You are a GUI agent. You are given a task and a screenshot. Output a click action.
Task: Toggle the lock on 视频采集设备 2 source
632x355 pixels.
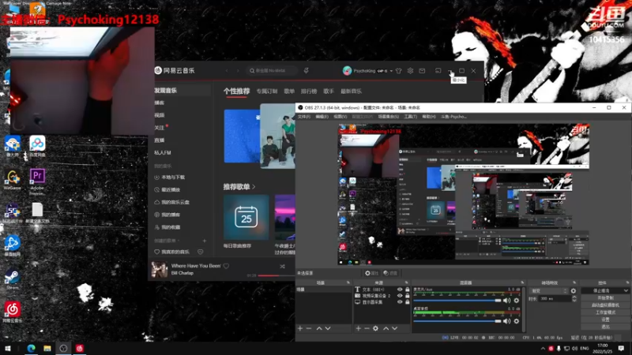(x=407, y=295)
